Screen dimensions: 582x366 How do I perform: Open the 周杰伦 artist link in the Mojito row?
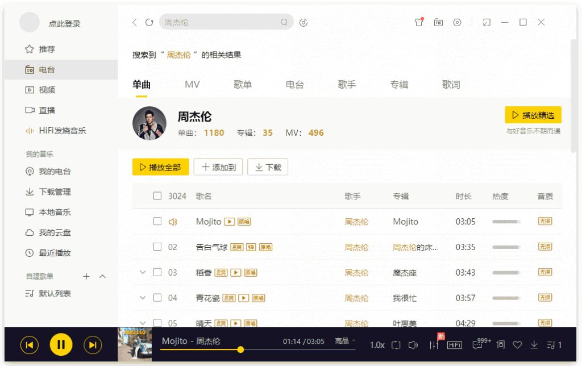(356, 222)
